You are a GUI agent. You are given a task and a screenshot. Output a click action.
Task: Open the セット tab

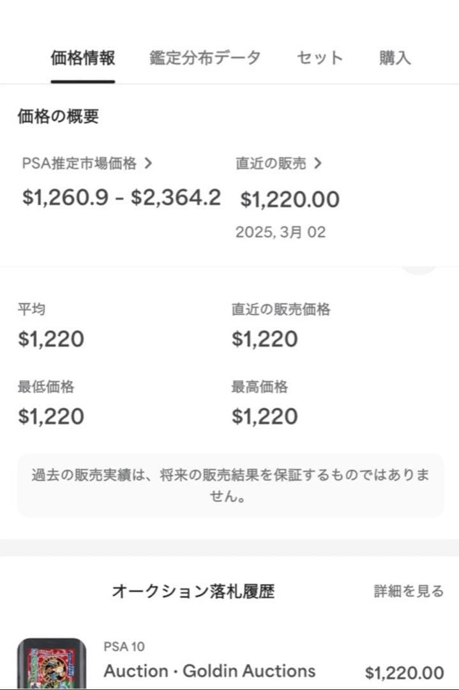tap(318, 57)
